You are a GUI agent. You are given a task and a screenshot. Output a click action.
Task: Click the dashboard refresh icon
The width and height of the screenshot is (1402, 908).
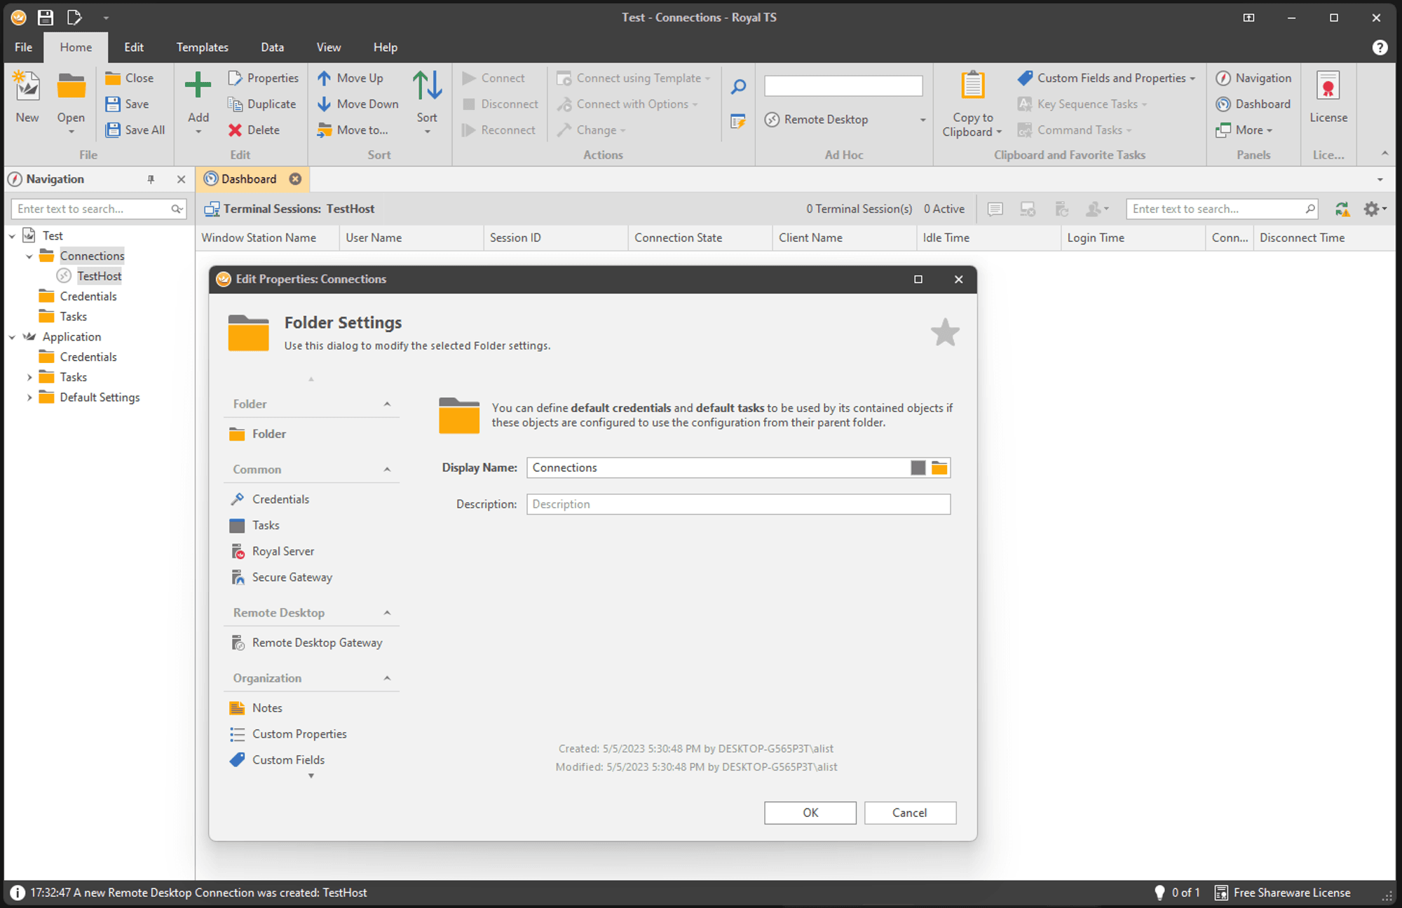(1342, 209)
